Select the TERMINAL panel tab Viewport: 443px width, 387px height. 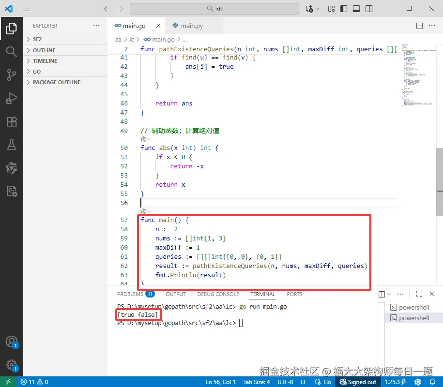coord(263,295)
